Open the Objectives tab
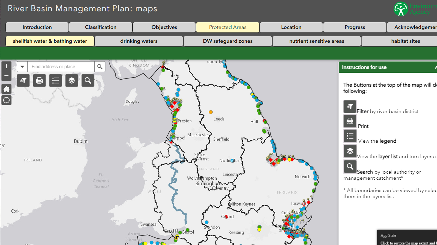Image resolution: width=437 pixels, height=245 pixels. point(164,27)
